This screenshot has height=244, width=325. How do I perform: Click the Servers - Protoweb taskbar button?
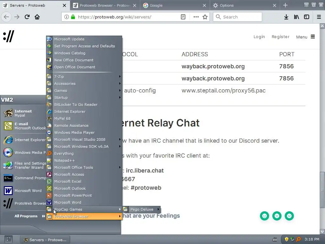click(x=45, y=240)
